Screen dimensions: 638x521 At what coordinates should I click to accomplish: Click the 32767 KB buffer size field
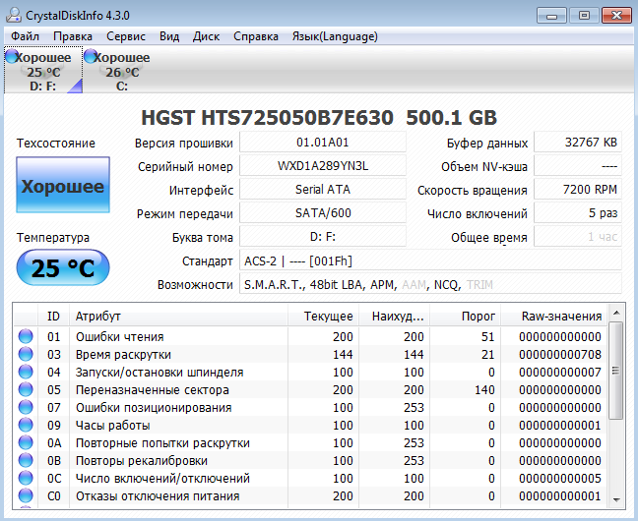tap(578, 143)
